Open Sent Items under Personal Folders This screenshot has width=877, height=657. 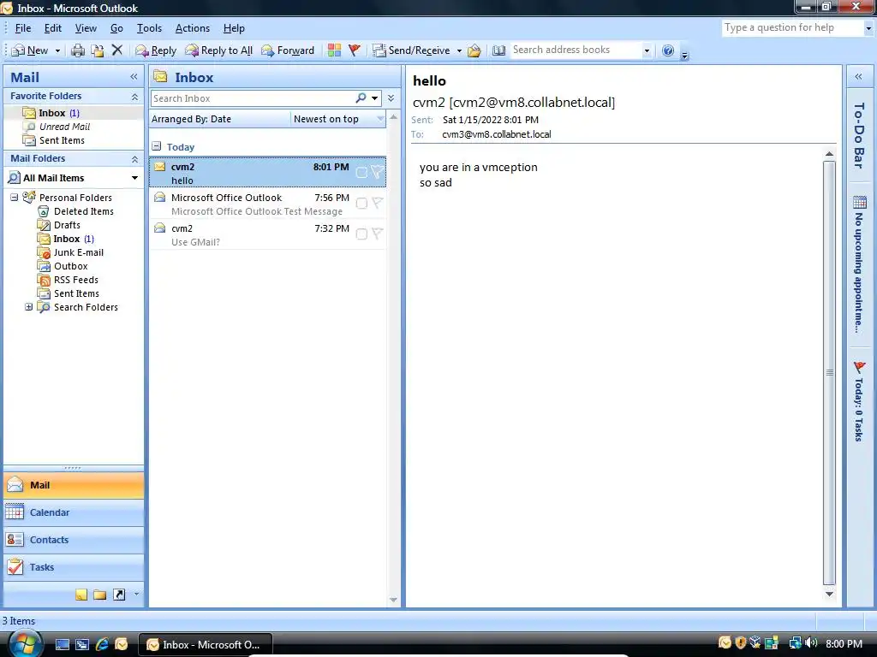click(76, 294)
